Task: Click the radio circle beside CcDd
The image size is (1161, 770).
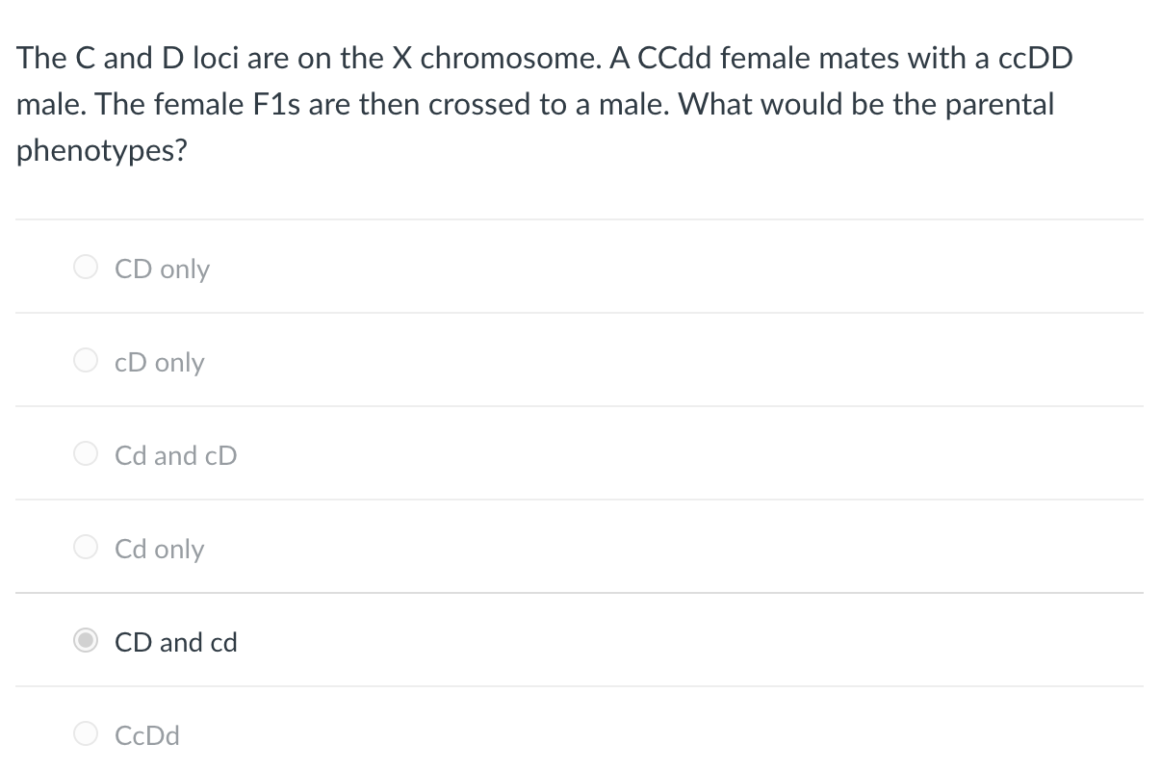Action: (x=85, y=733)
